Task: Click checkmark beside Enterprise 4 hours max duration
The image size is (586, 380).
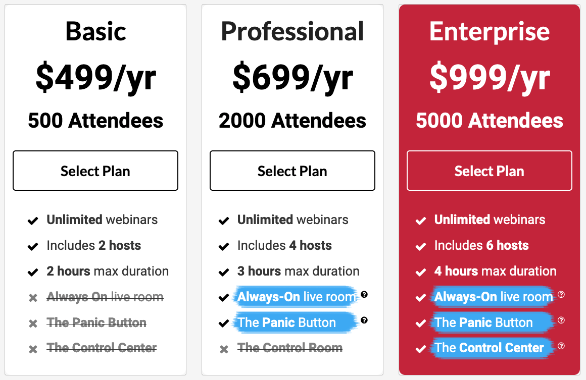Action: pos(421,272)
